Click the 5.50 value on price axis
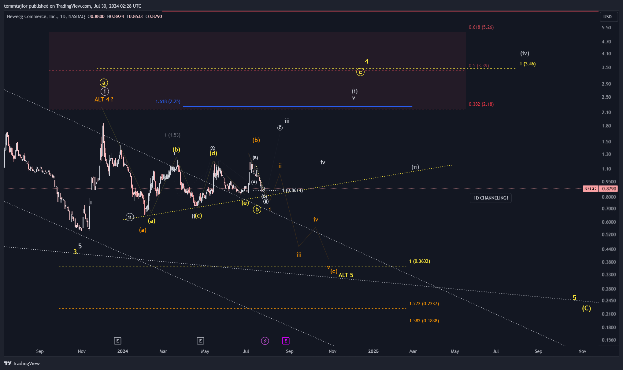Viewport: 623px width, 370px height. click(606, 28)
